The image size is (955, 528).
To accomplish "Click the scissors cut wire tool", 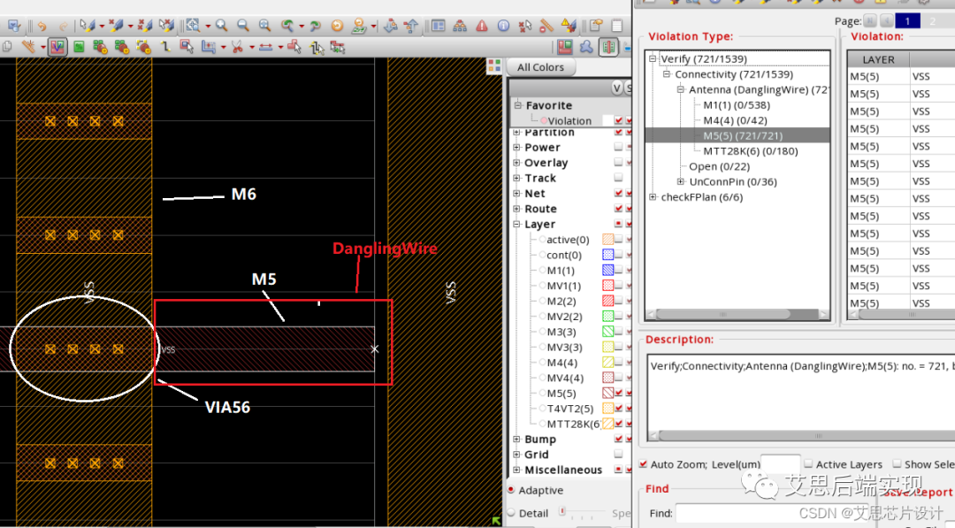I will 237,47.
